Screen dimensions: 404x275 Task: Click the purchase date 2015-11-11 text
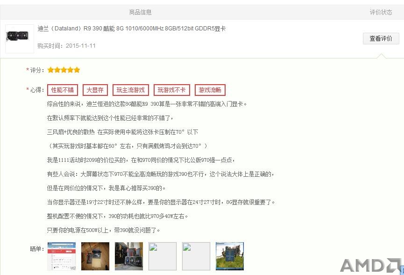coord(81,46)
